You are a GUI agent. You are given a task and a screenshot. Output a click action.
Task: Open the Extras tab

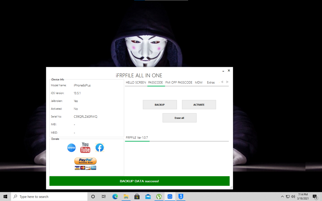pos(211,83)
